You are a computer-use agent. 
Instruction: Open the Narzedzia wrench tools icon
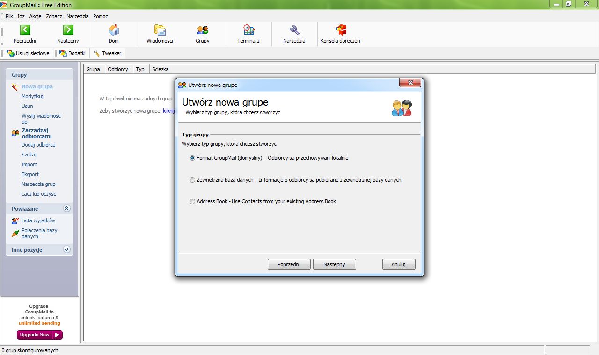pyautogui.click(x=294, y=30)
